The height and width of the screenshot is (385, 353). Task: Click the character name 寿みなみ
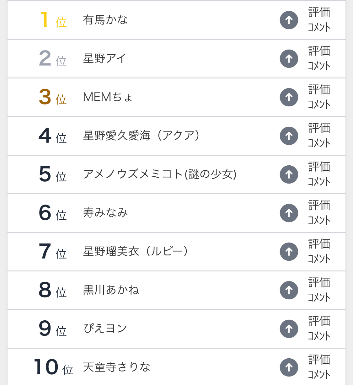(105, 213)
